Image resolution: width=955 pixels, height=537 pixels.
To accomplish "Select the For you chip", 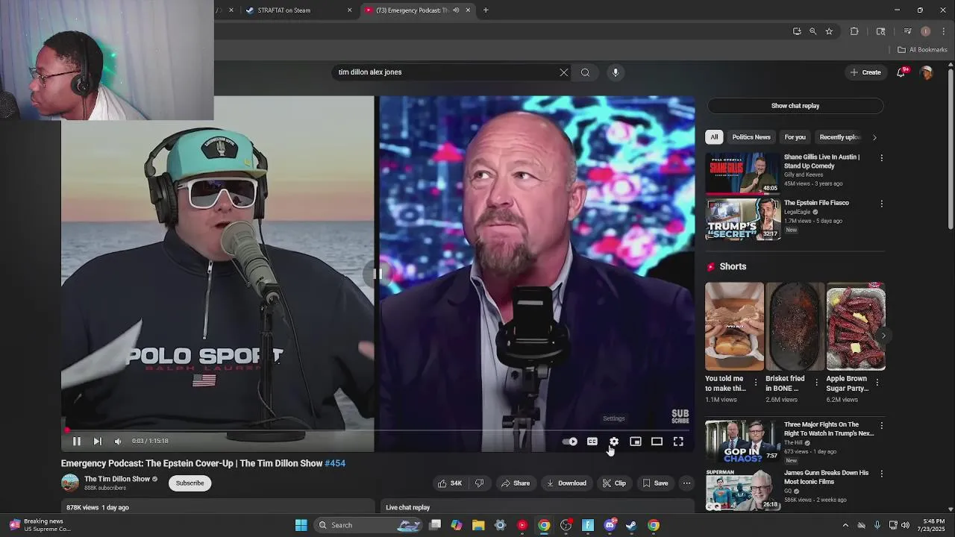I will point(795,137).
